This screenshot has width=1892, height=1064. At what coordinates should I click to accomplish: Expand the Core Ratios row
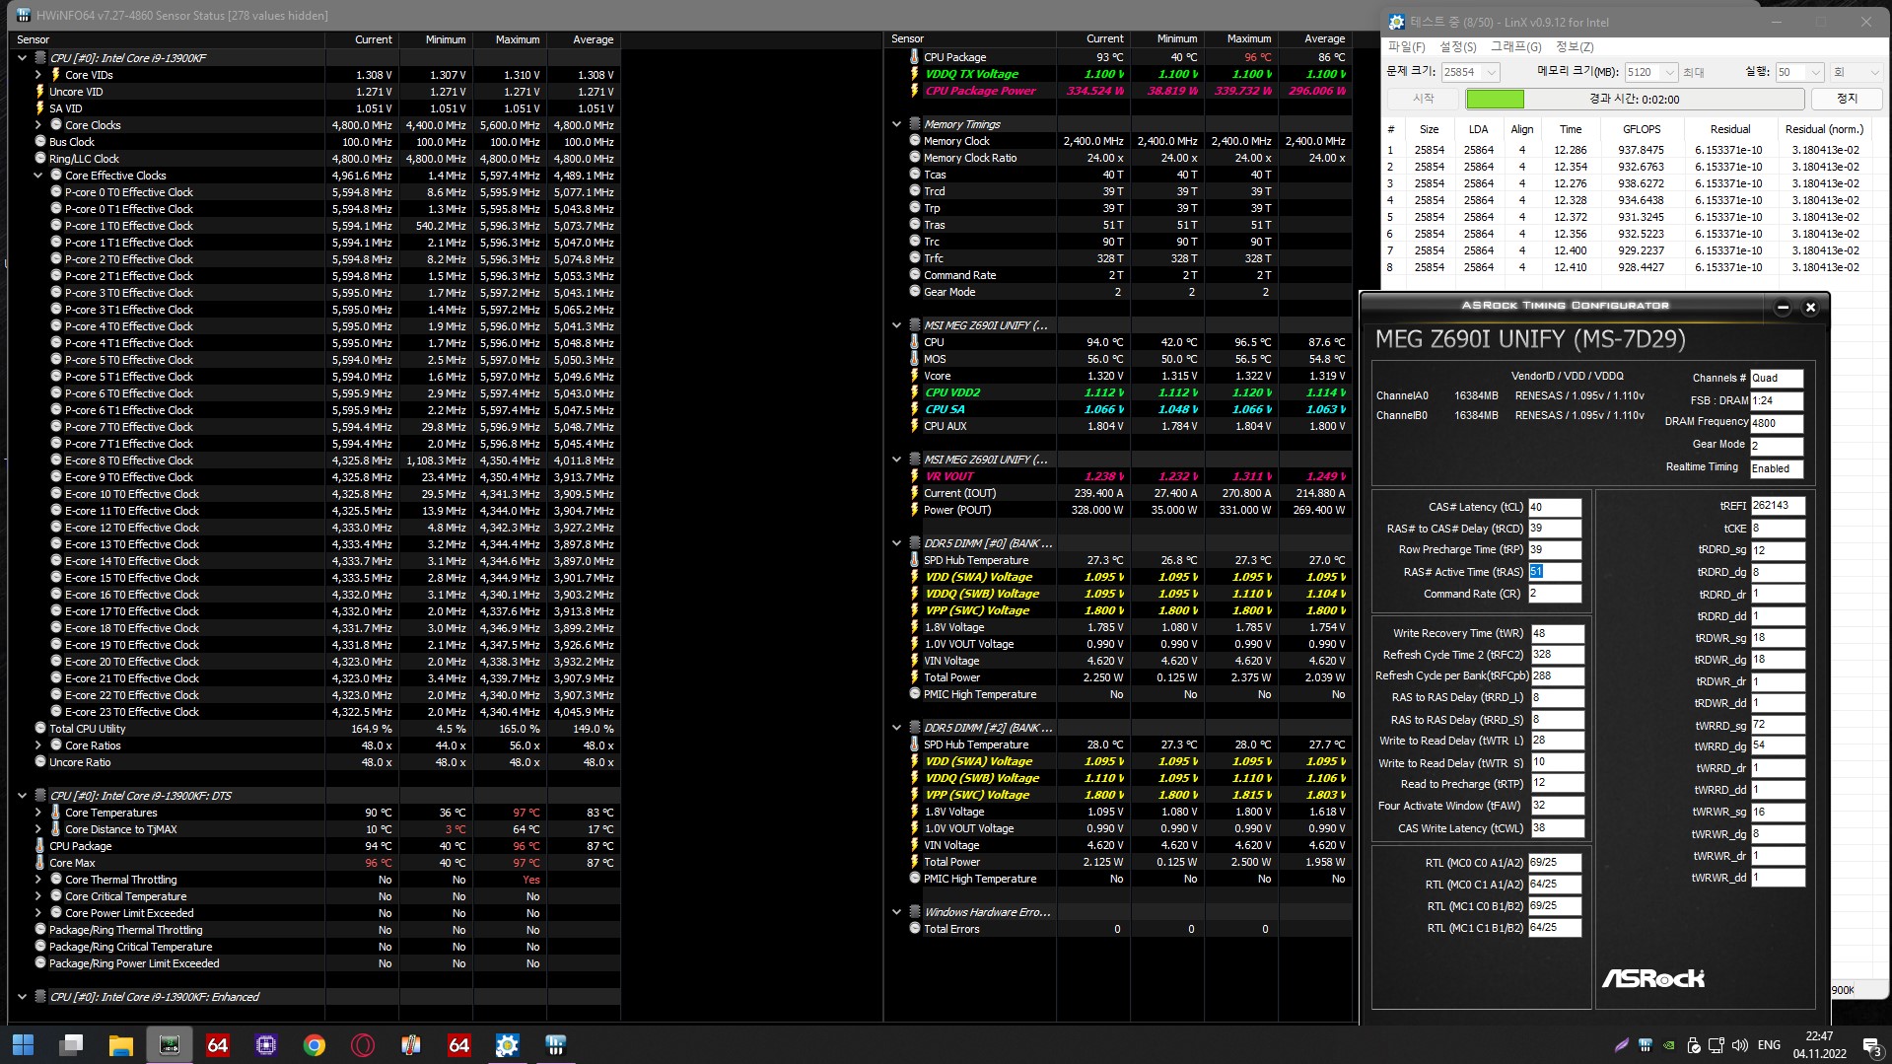[38, 745]
